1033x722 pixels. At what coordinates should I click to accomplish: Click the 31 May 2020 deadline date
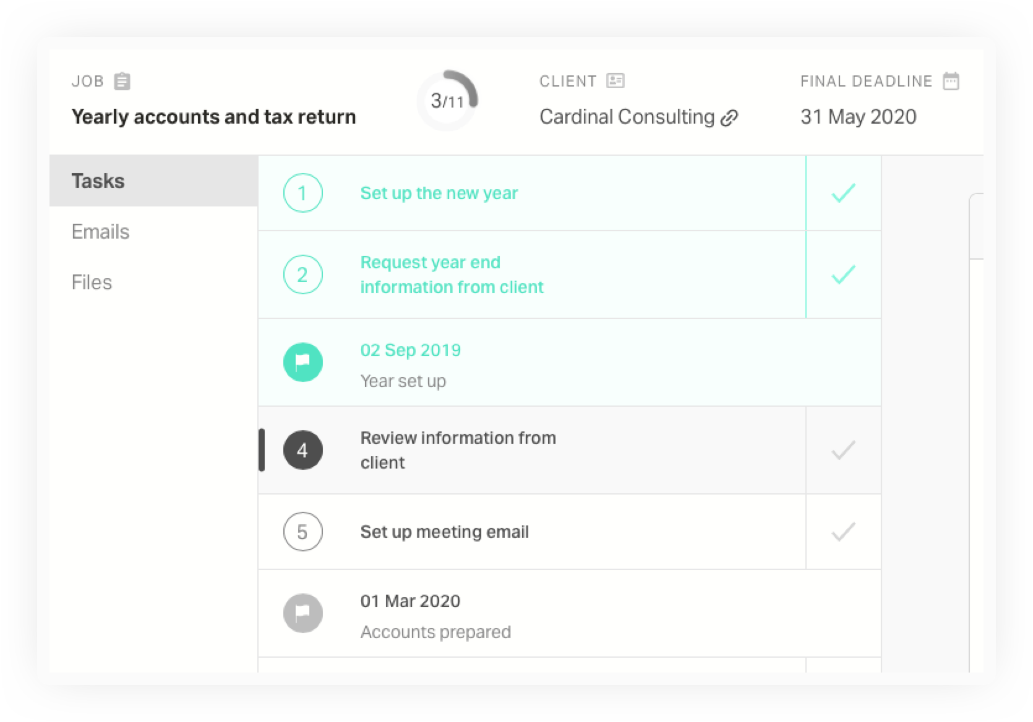click(858, 117)
